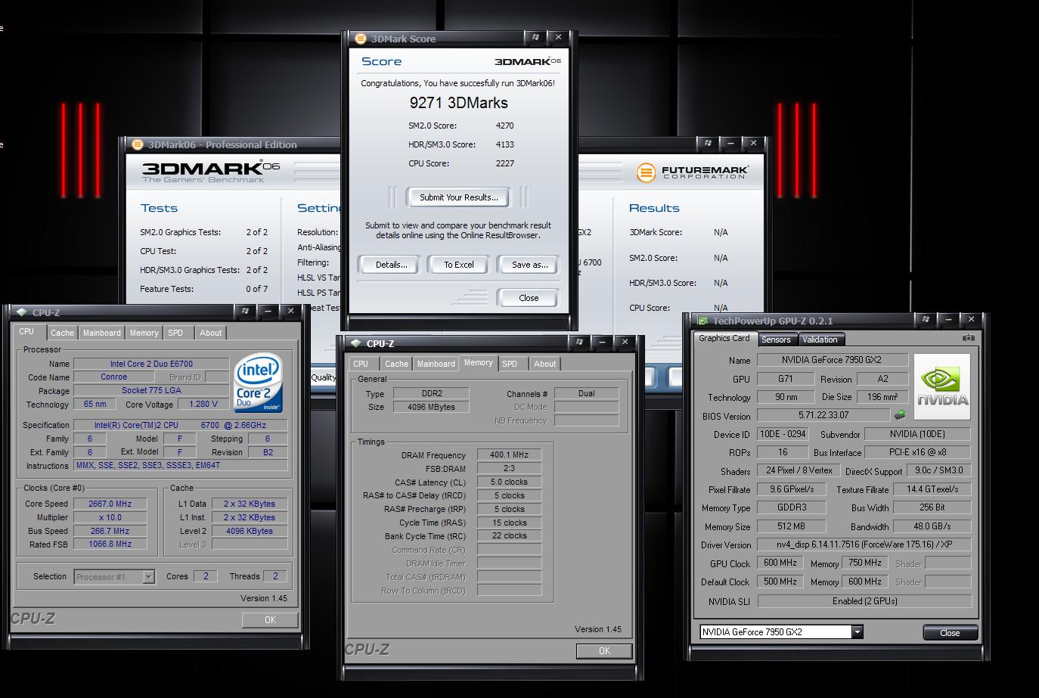
Task: Click the memory Size value 4096 MBytes
Action: (x=432, y=407)
